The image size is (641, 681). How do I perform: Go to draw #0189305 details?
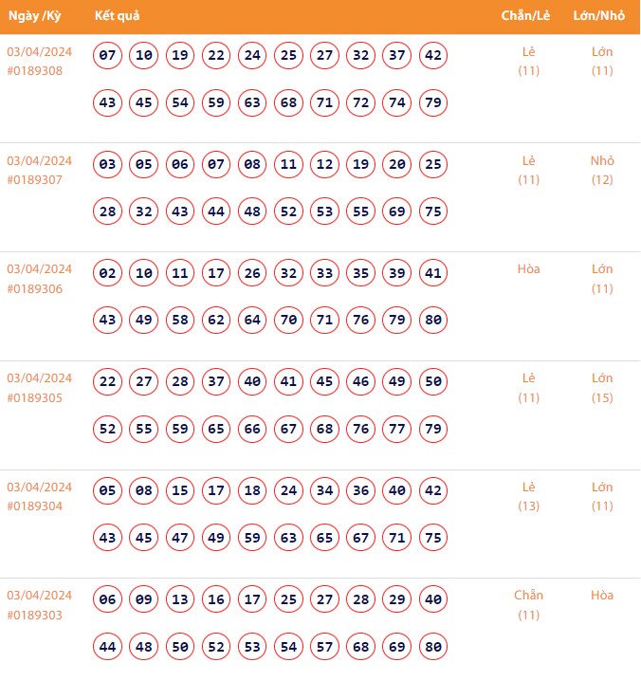(x=35, y=397)
